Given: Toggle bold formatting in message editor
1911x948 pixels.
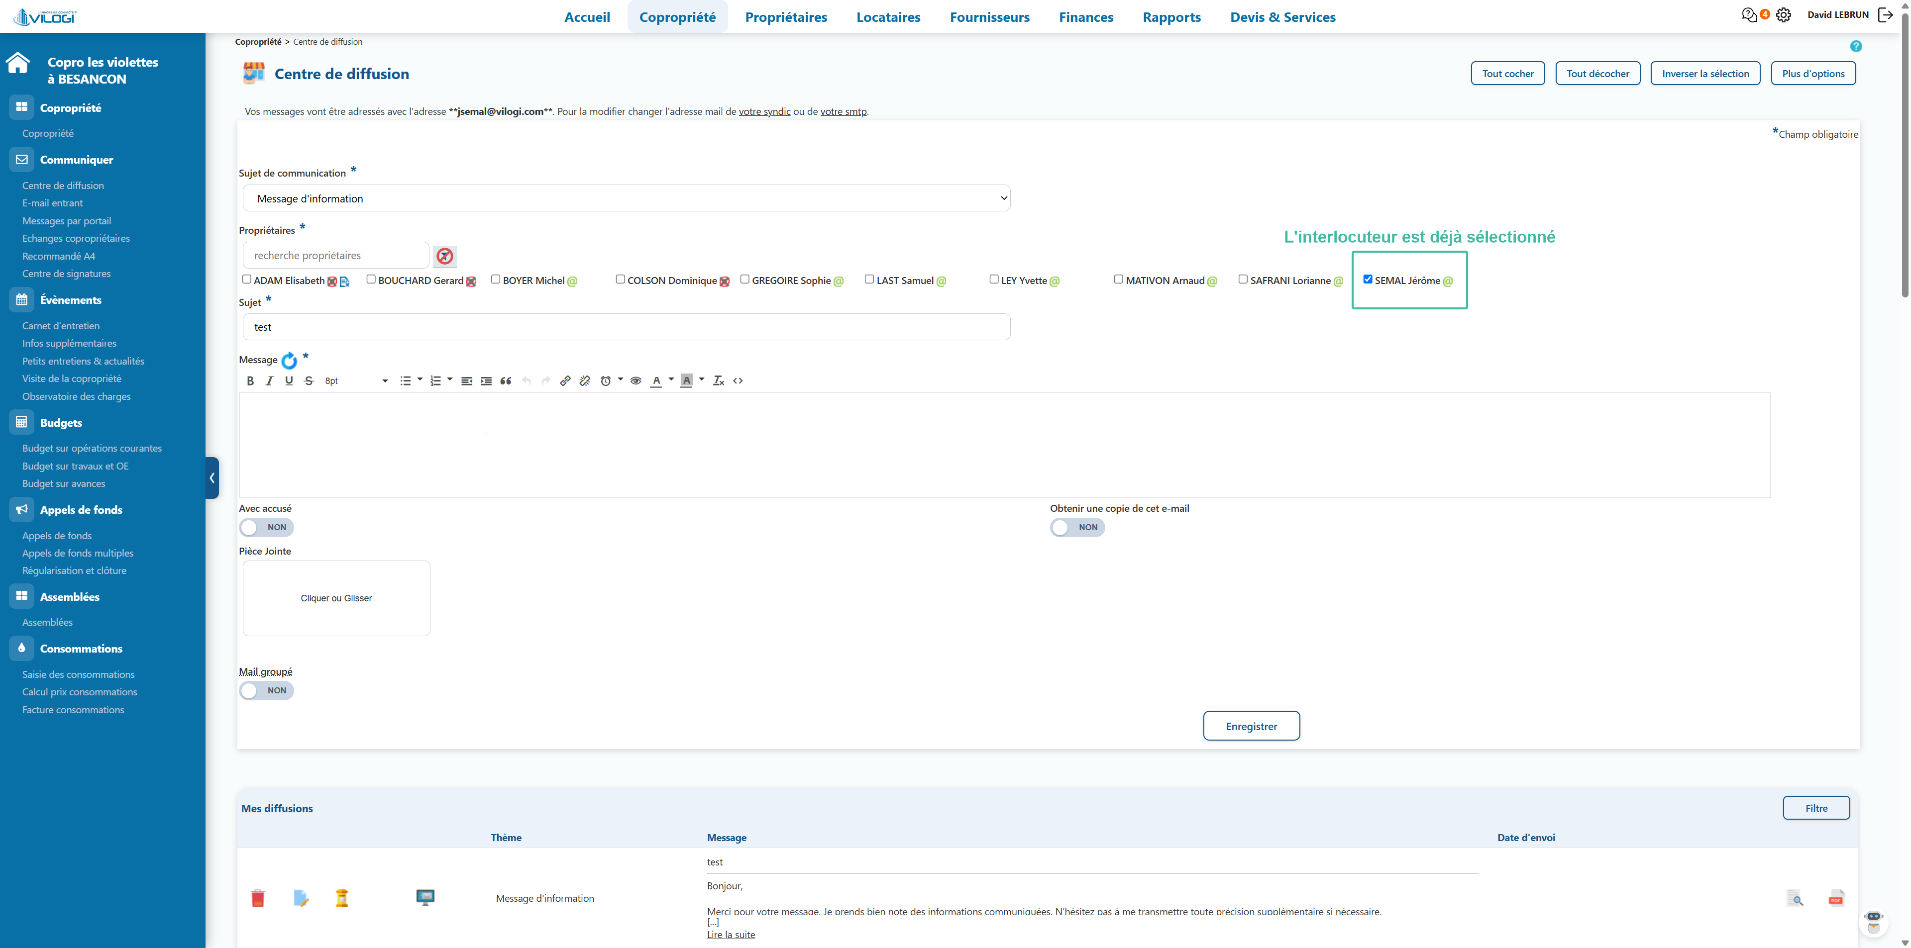Looking at the screenshot, I should pos(250,381).
